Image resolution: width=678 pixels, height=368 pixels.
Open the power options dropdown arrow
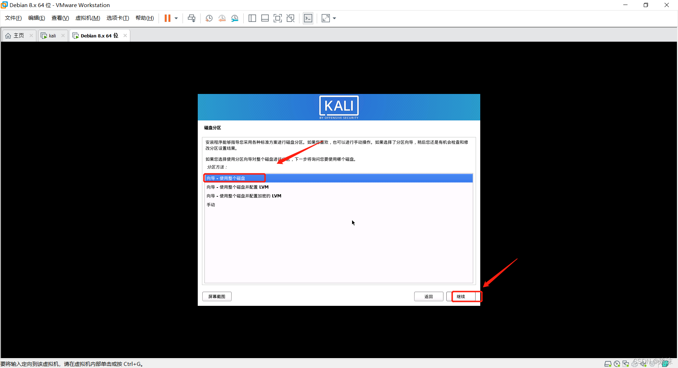coord(176,18)
